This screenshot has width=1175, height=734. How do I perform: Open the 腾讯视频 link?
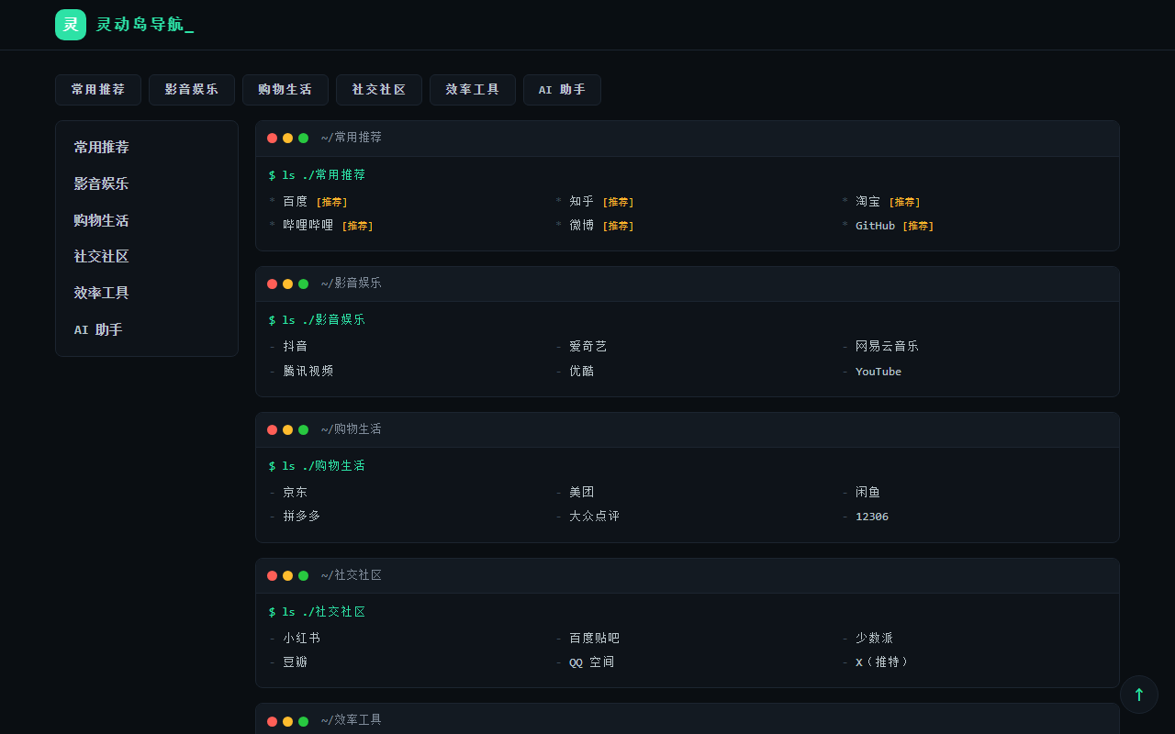click(308, 372)
